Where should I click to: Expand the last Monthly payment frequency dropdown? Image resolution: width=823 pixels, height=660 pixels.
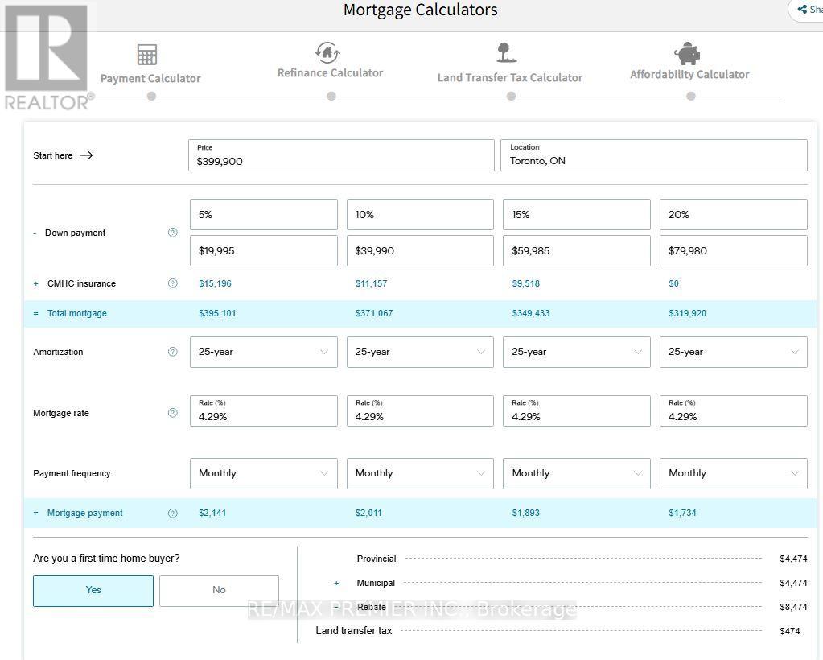pyautogui.click(x=733, y=473)
